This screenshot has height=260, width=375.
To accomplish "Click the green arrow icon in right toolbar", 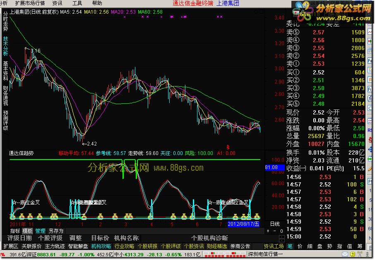I will [x=370, y=159].
